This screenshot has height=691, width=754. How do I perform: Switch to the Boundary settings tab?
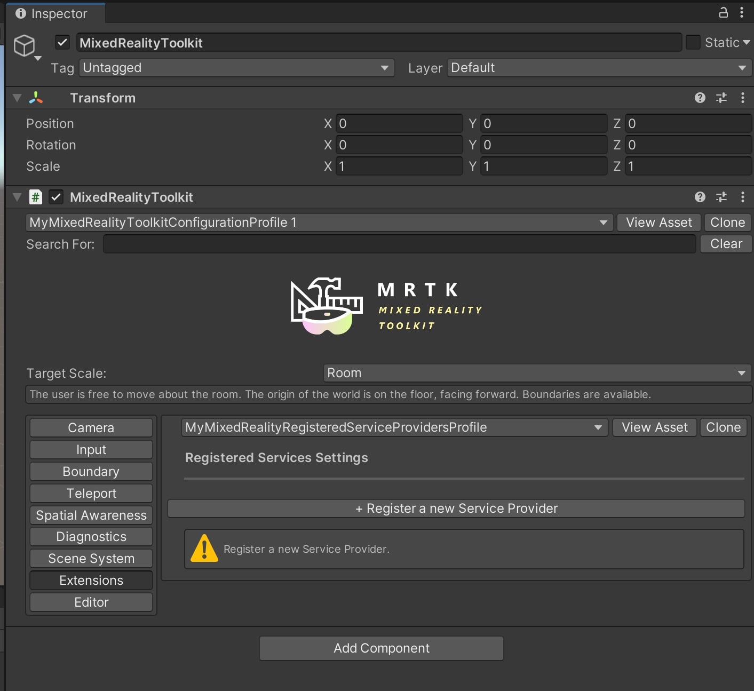click(91, 472)
